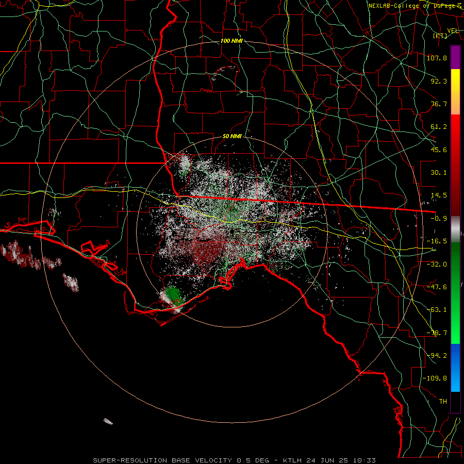Select the 61.2 scale value

(x=439, y=127)
